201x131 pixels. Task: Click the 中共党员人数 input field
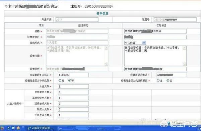tap(73, 92)
